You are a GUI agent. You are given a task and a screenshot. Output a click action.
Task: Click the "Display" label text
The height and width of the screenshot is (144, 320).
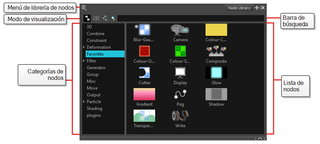pyautogui.click(x=180, y=83)
